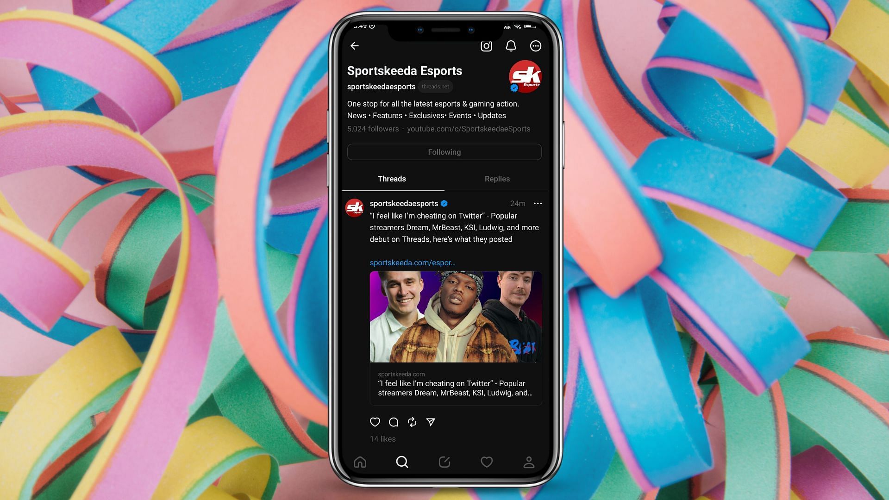Tap the profile account icon
This screenshot has height=500, width=889.
click(x=528, y=462)
